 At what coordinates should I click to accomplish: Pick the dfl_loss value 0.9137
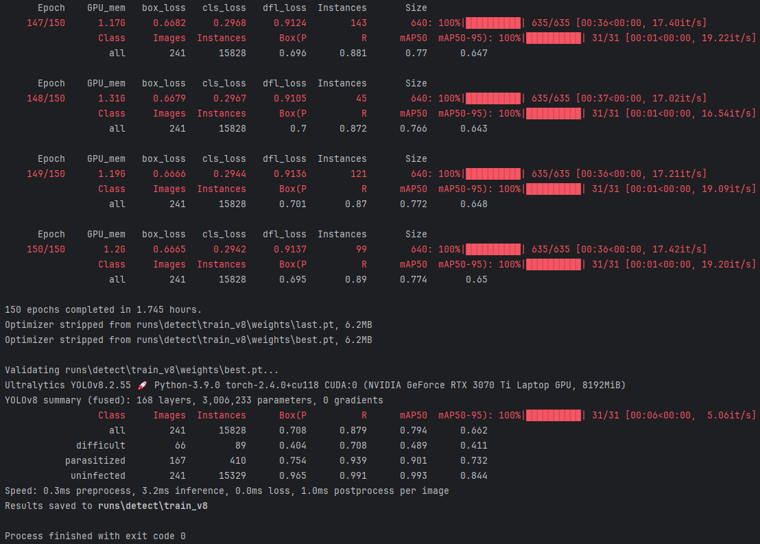tap(290, 249)
